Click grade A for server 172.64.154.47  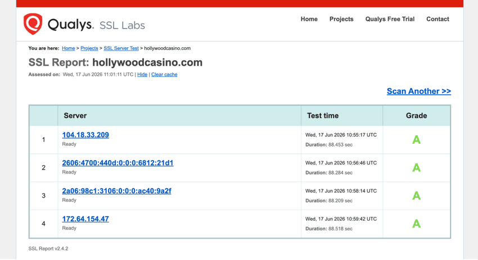click(416, 223)
